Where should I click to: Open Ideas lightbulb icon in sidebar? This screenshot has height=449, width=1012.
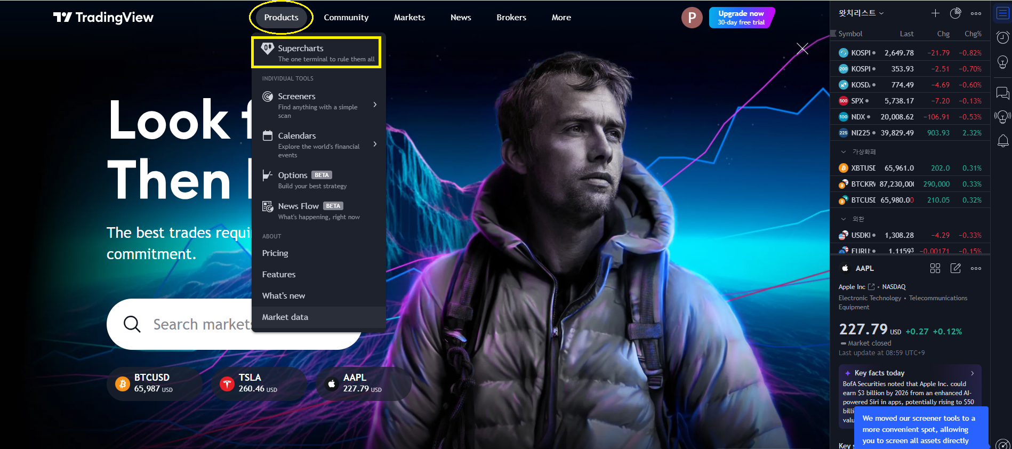tap(1002, 62)
